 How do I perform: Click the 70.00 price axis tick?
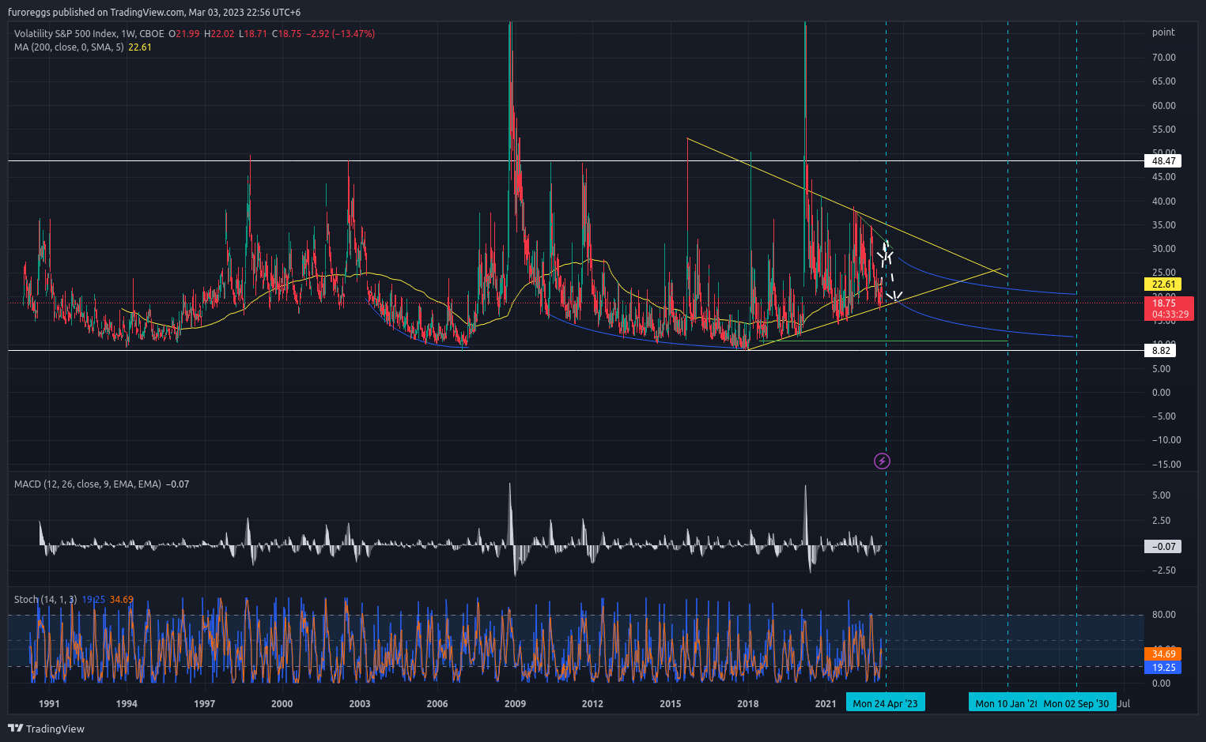point(1163,58)
